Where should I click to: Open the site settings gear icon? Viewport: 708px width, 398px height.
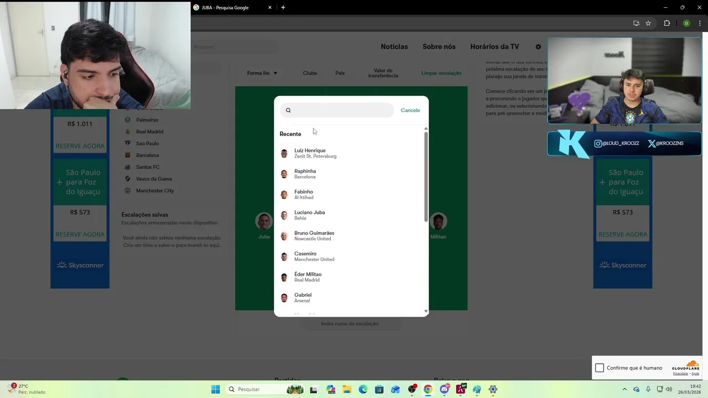pyautogui.click(x=538, y=47)
